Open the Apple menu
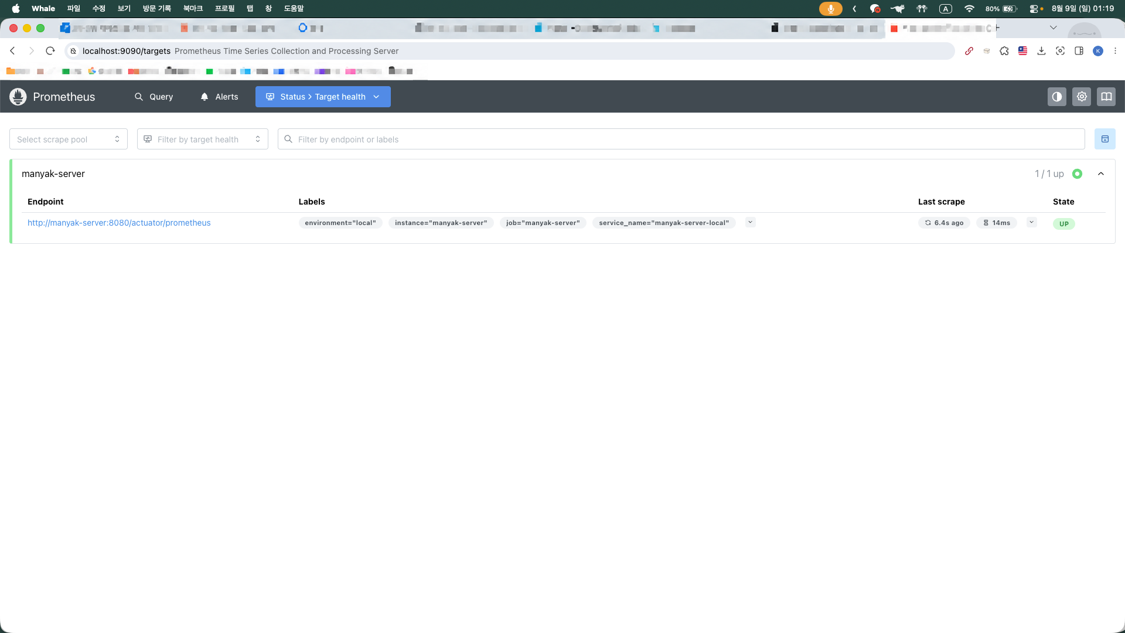The height and width of the screenshot is (633, 1125). pyautogui.click(x=16, y=8)
